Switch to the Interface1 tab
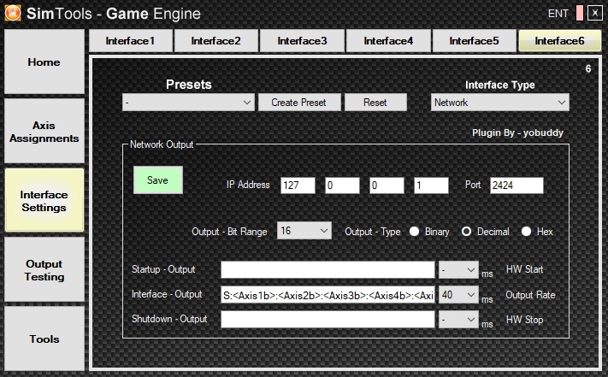The image size is (608, 377). (130, 41)
